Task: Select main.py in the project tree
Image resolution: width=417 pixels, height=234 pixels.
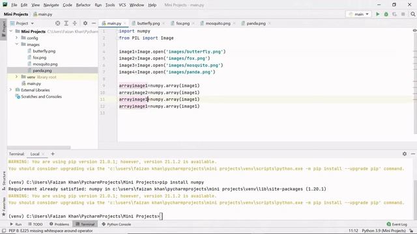Action: [x=34, y=84]
